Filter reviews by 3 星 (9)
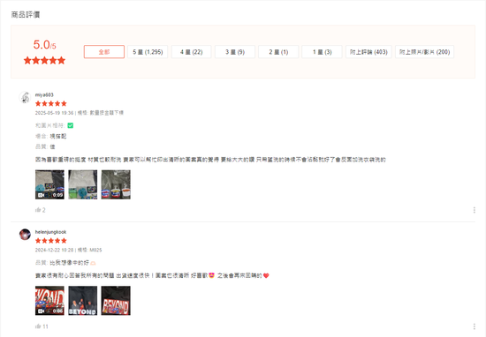486x337 pixels. [235, 52]
